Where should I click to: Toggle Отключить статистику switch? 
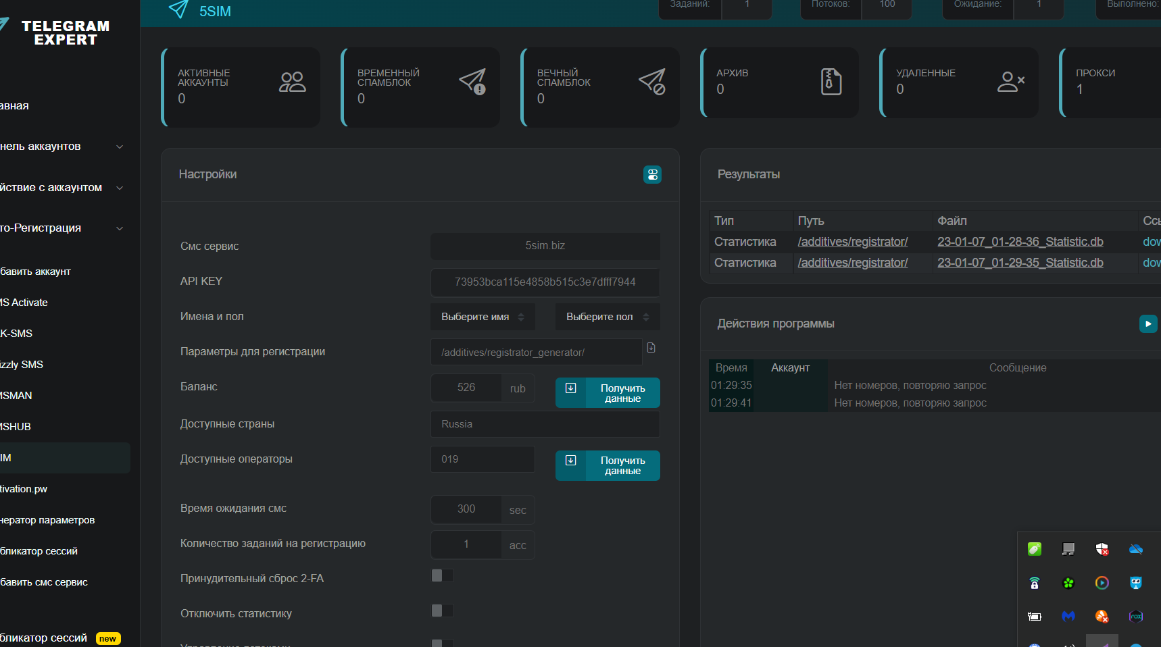coord(443,611)
